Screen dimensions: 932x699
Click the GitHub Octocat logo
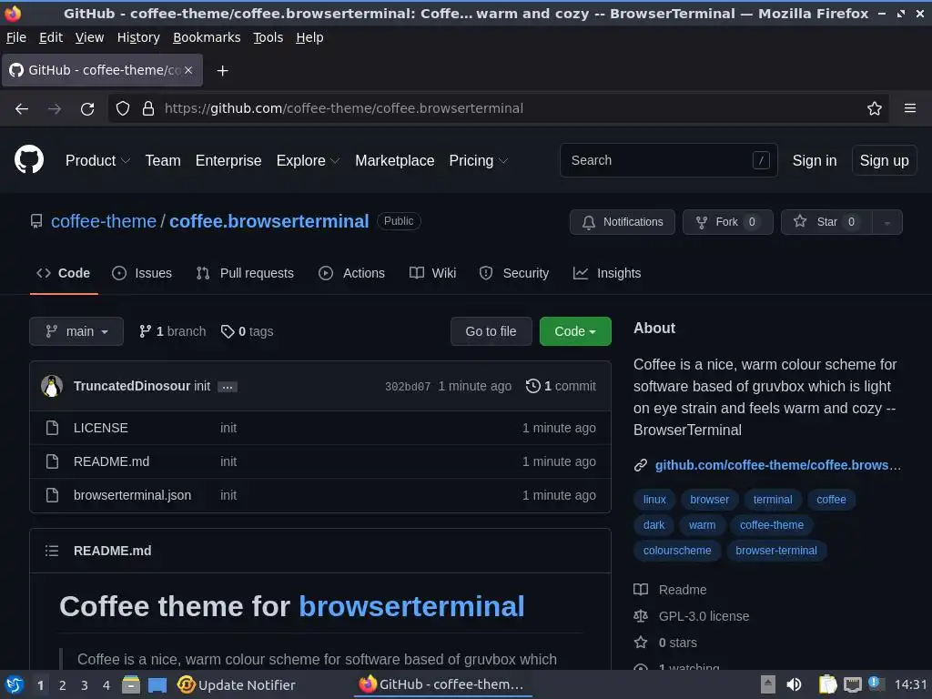28,160
